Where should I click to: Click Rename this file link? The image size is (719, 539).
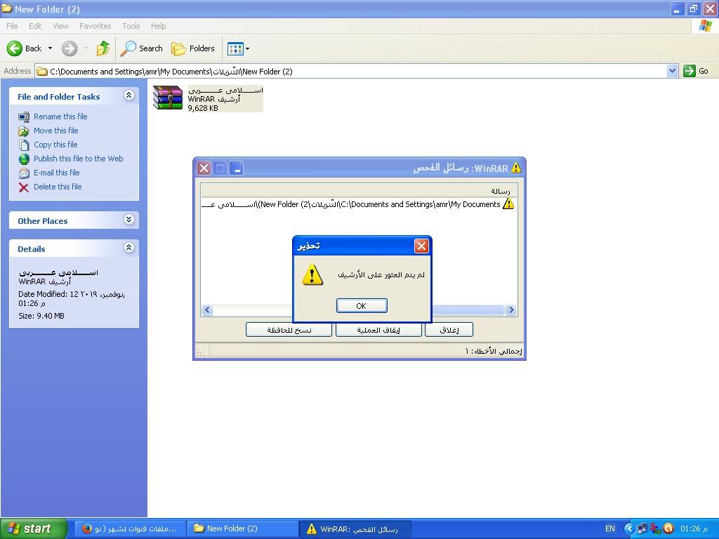(60, 117)
